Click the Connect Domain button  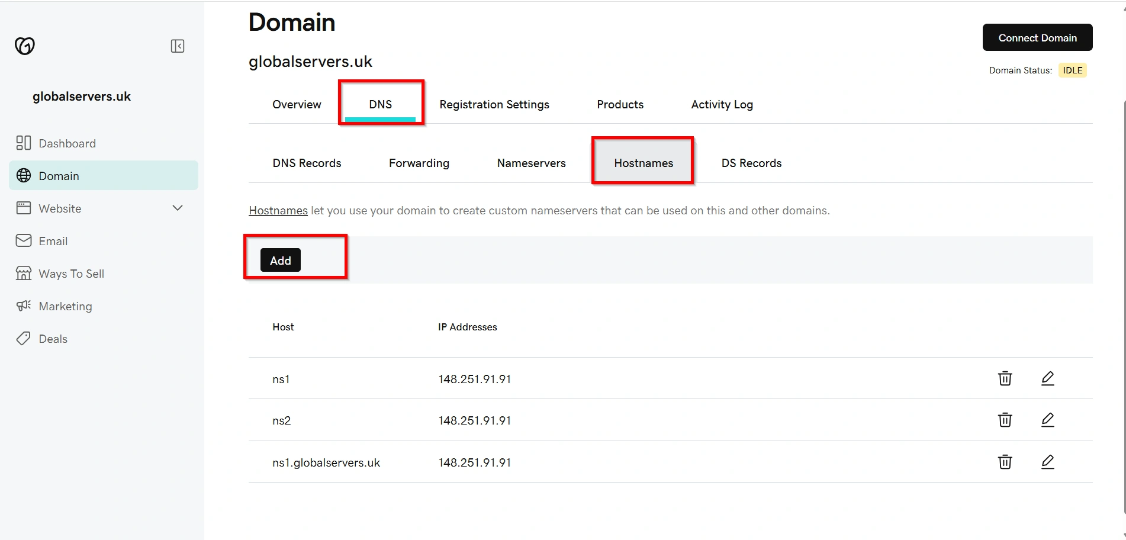1037,37
